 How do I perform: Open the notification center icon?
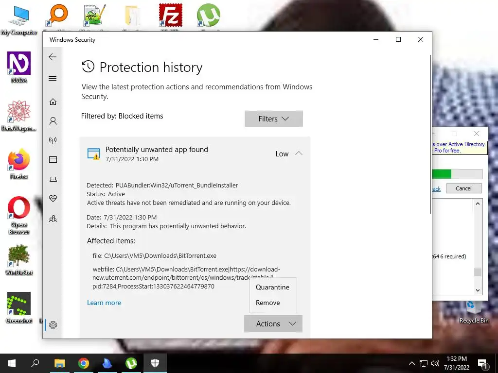click(x=482, y=363)
